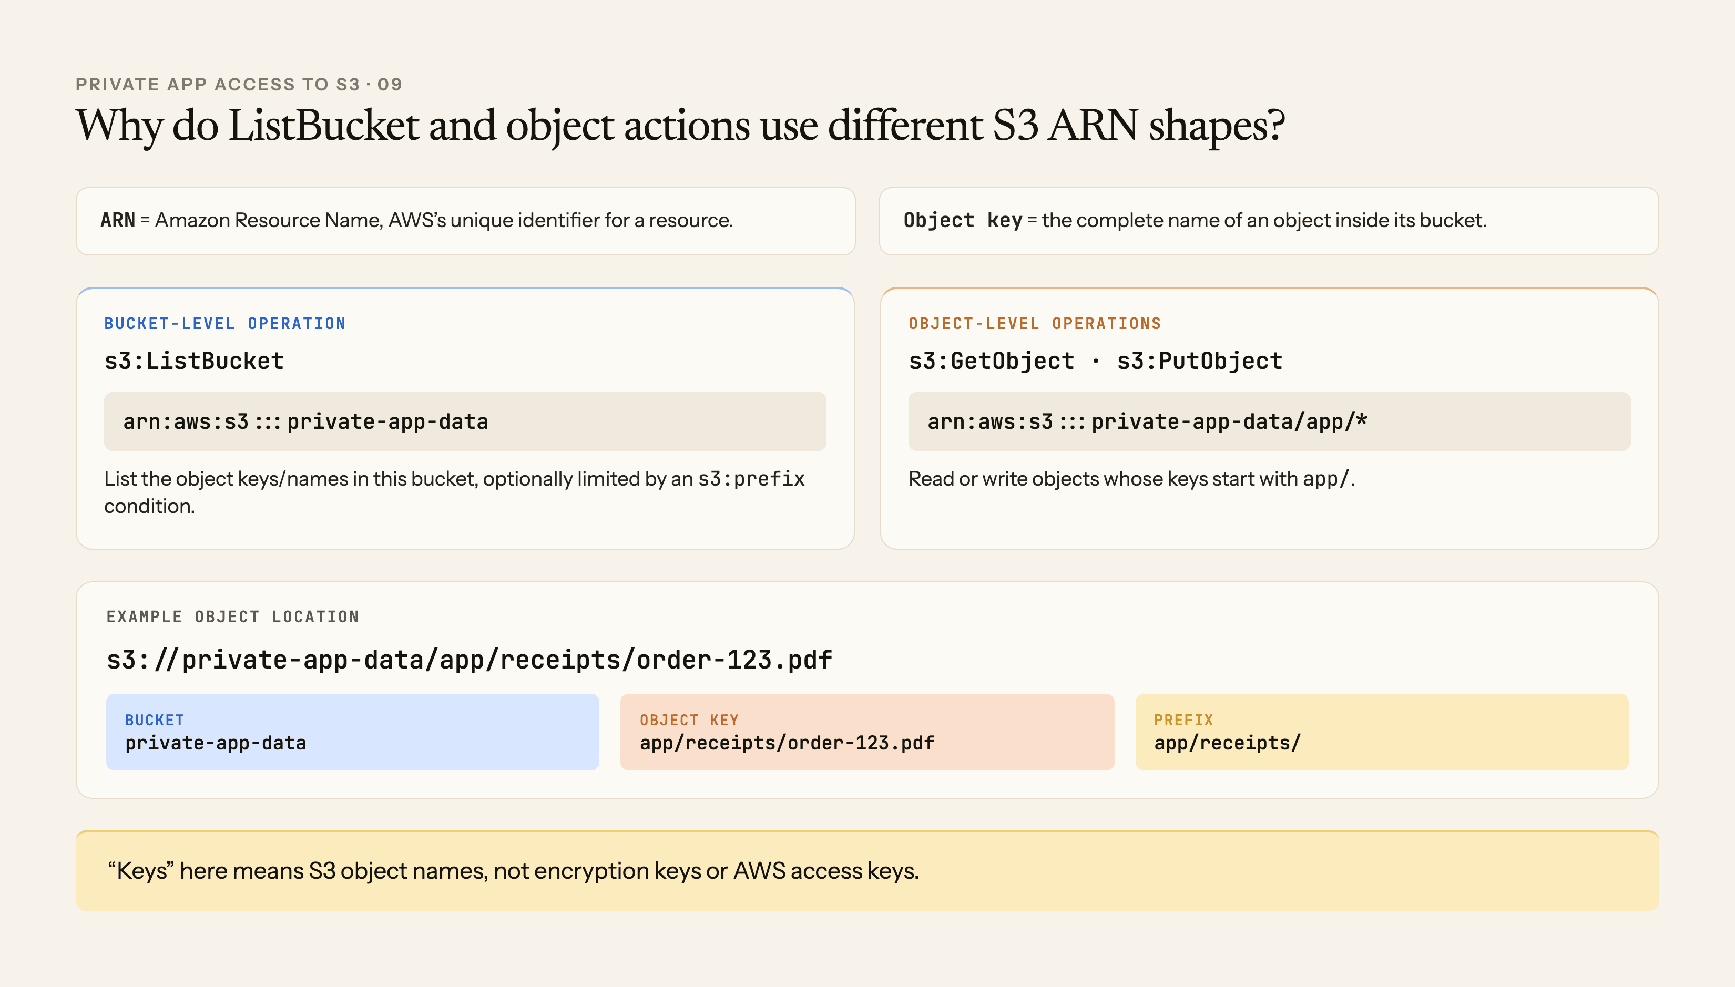Screen dimensions: 1735x987
Task: Click the orange OBJECT KEY card
Action: click(x=867, y=732)
